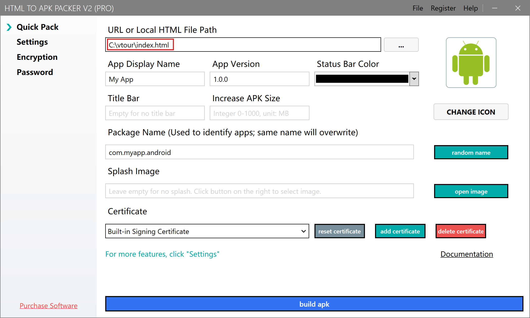The height and width of the screenshot is (318, 530).
Task: Open the Documentation link
Action: point(466,254)
